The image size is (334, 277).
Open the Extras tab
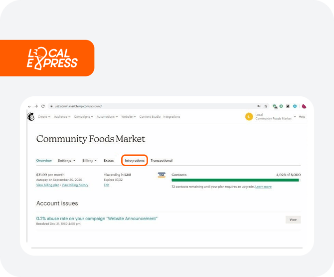[109, 160]
